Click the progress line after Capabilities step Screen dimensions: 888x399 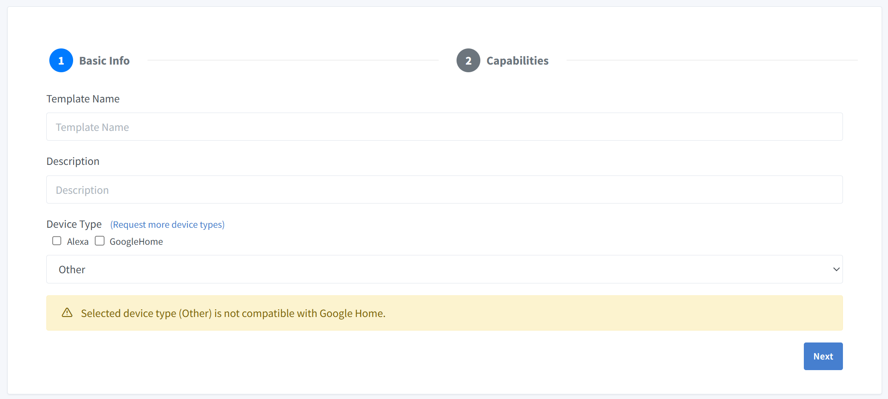click(712, 60)
